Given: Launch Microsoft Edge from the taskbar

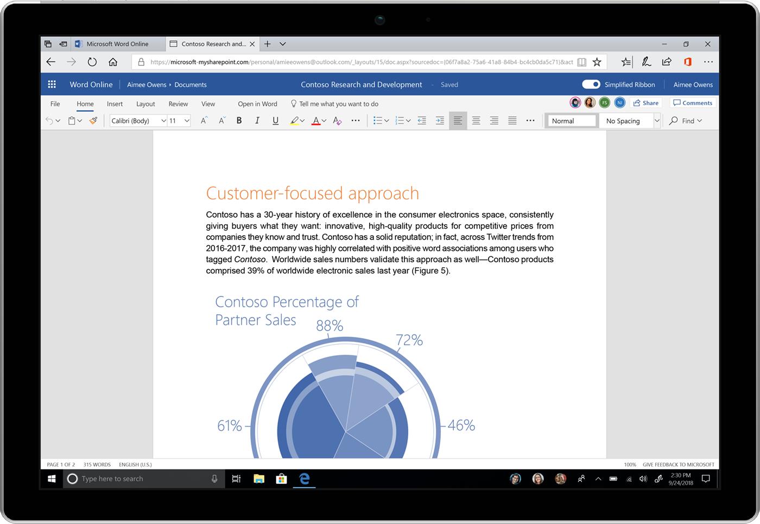Looking at the screenshot, I should [x=304, y=478].
